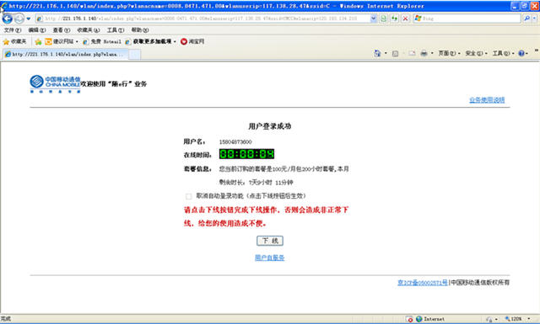Open the 查看(V) menu
Viewport: 540px width, 324px height.
coord(62,30)
